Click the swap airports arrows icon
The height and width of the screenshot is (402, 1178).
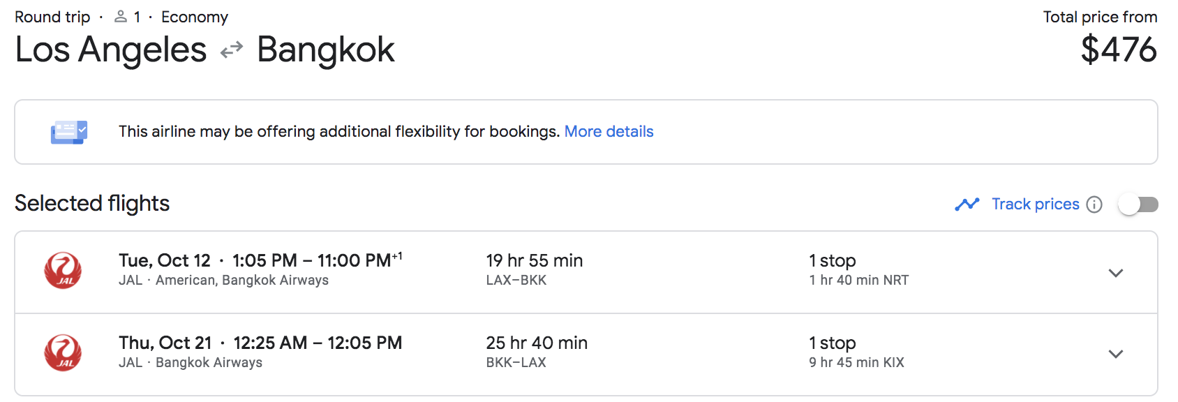231,49
